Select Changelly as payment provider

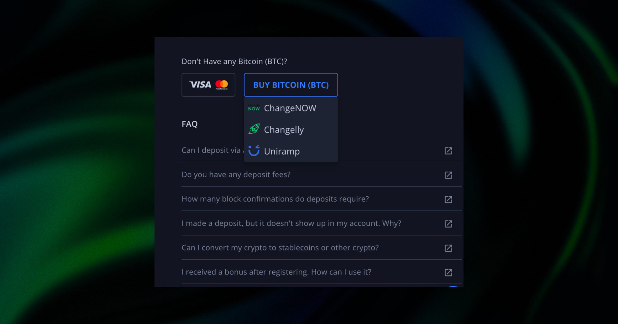[x=284, y=129]
